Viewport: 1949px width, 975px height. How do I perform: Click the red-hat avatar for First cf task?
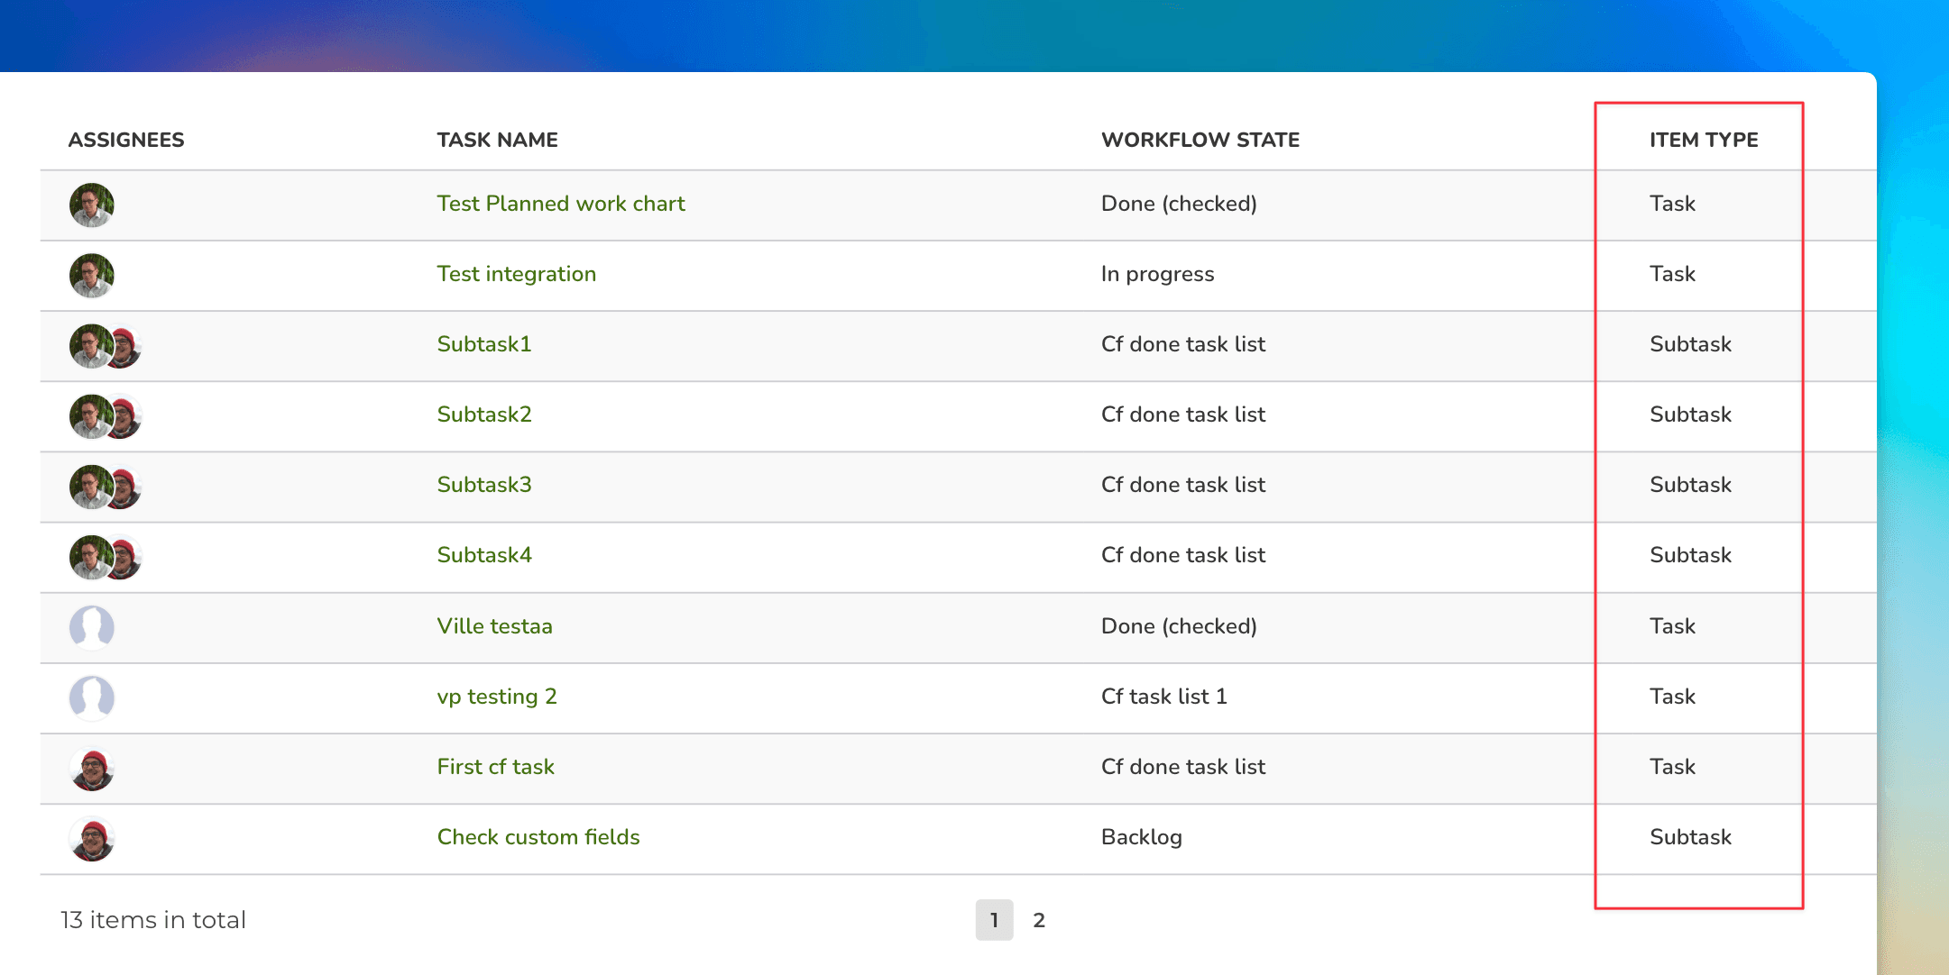92,768
